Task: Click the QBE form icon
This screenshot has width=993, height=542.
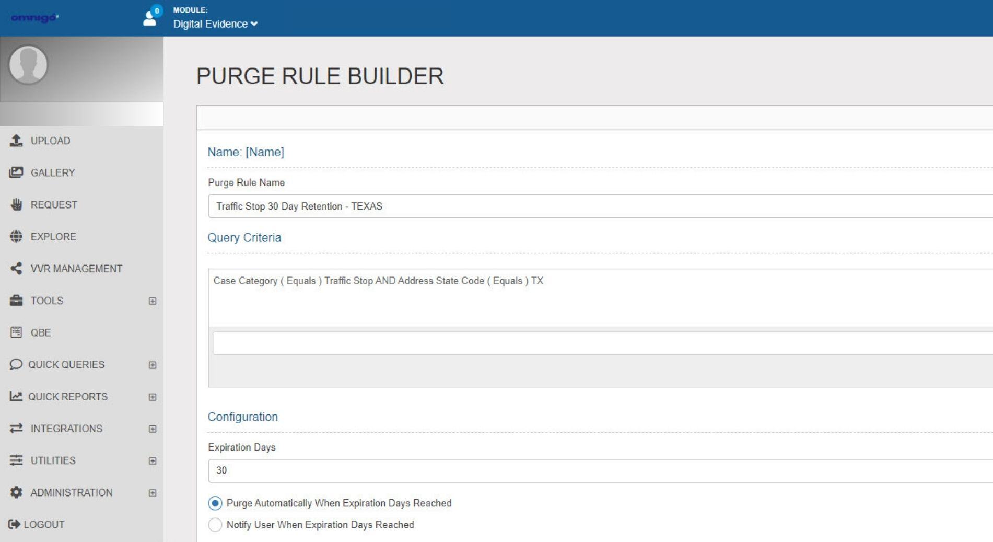Action: [16, 332]
